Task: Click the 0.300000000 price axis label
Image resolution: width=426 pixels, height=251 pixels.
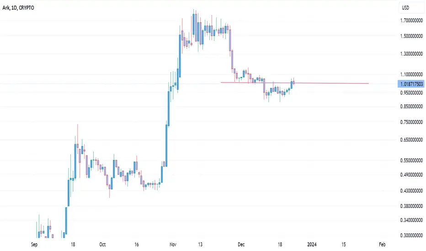Action: point(411,235)
